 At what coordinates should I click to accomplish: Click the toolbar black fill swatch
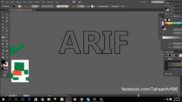click(x=3, y=62)
